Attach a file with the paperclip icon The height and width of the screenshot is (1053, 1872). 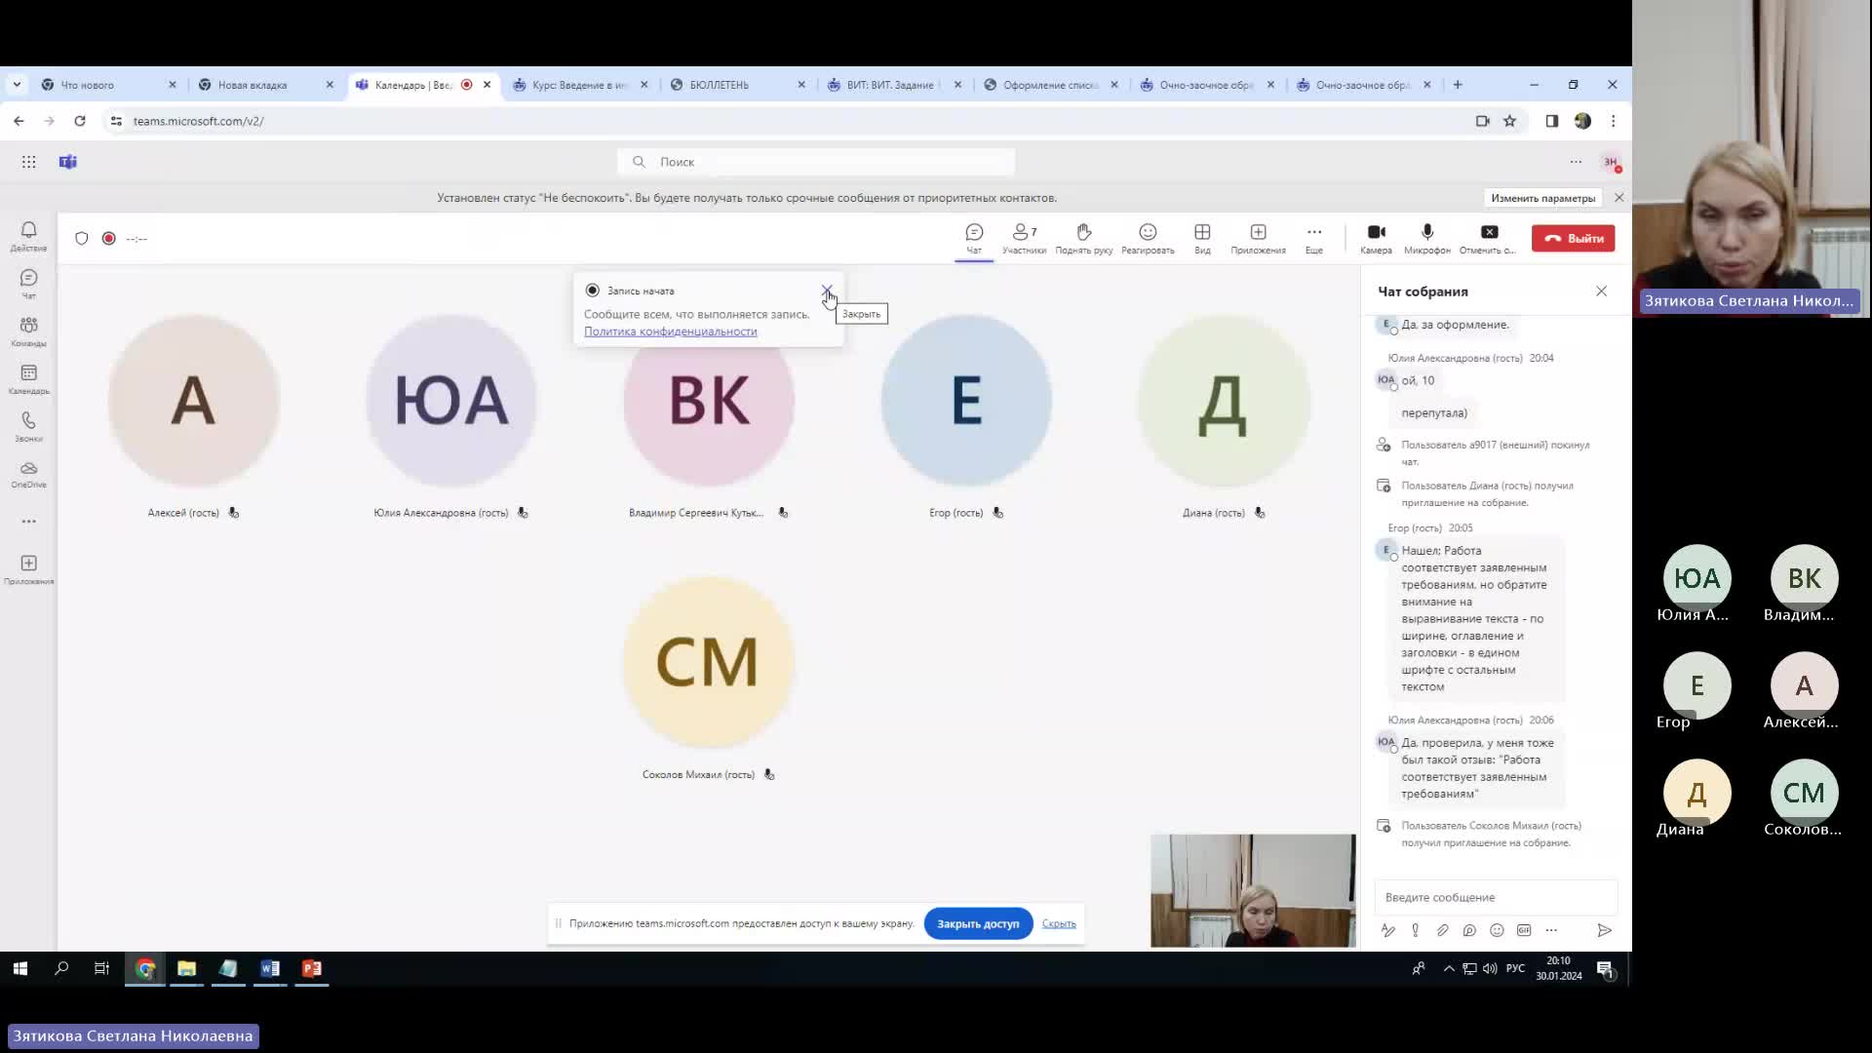(1442, 930)
